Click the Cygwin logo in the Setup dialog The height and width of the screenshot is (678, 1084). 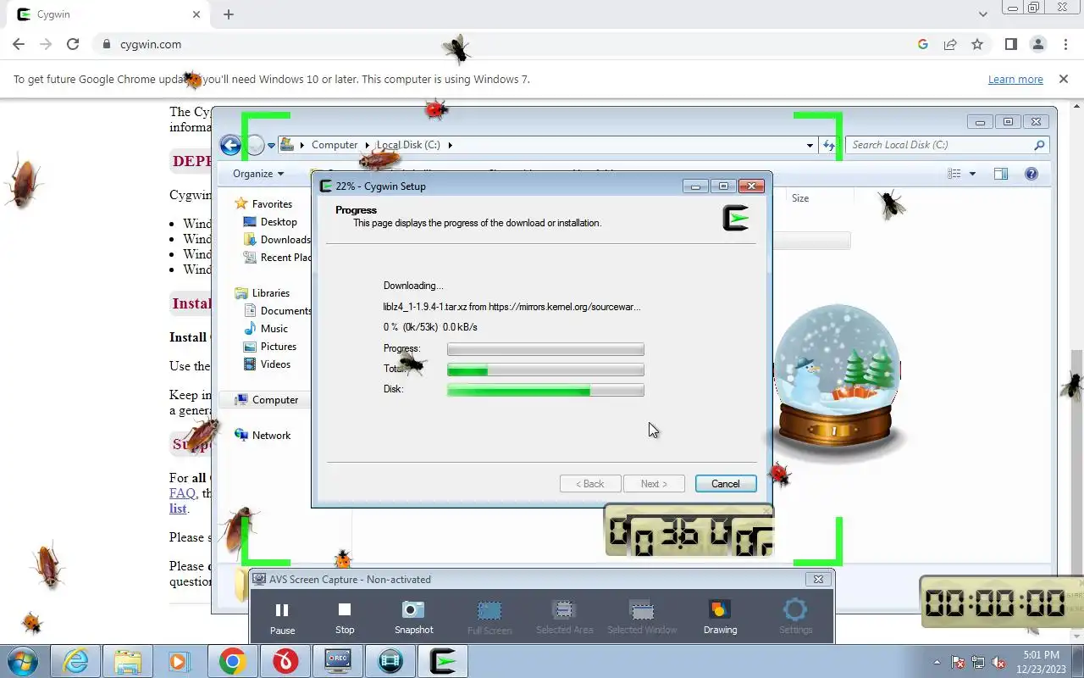point(736,219)
